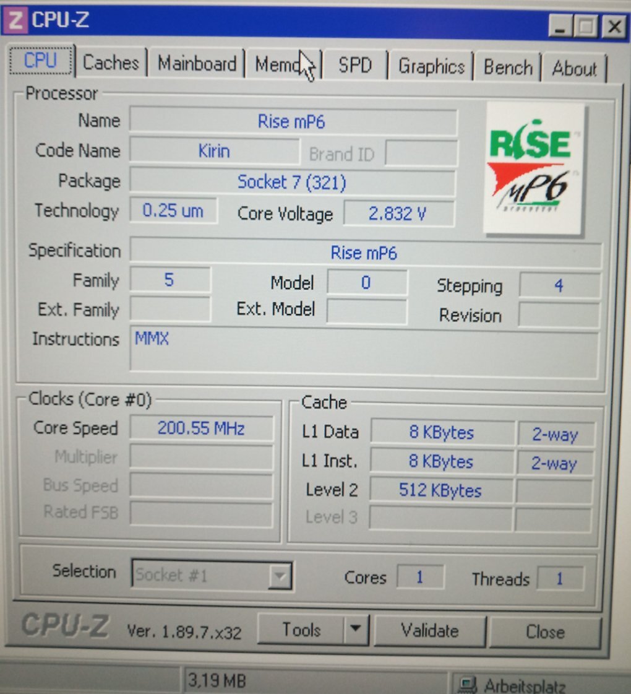Click the L1 Data associativity '2-way'
Viewport: 631px width, 694px height.
(555, 434)
